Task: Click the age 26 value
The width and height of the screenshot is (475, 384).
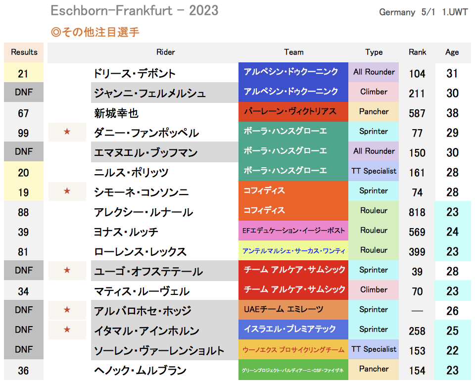Action: tap(452, 311)
